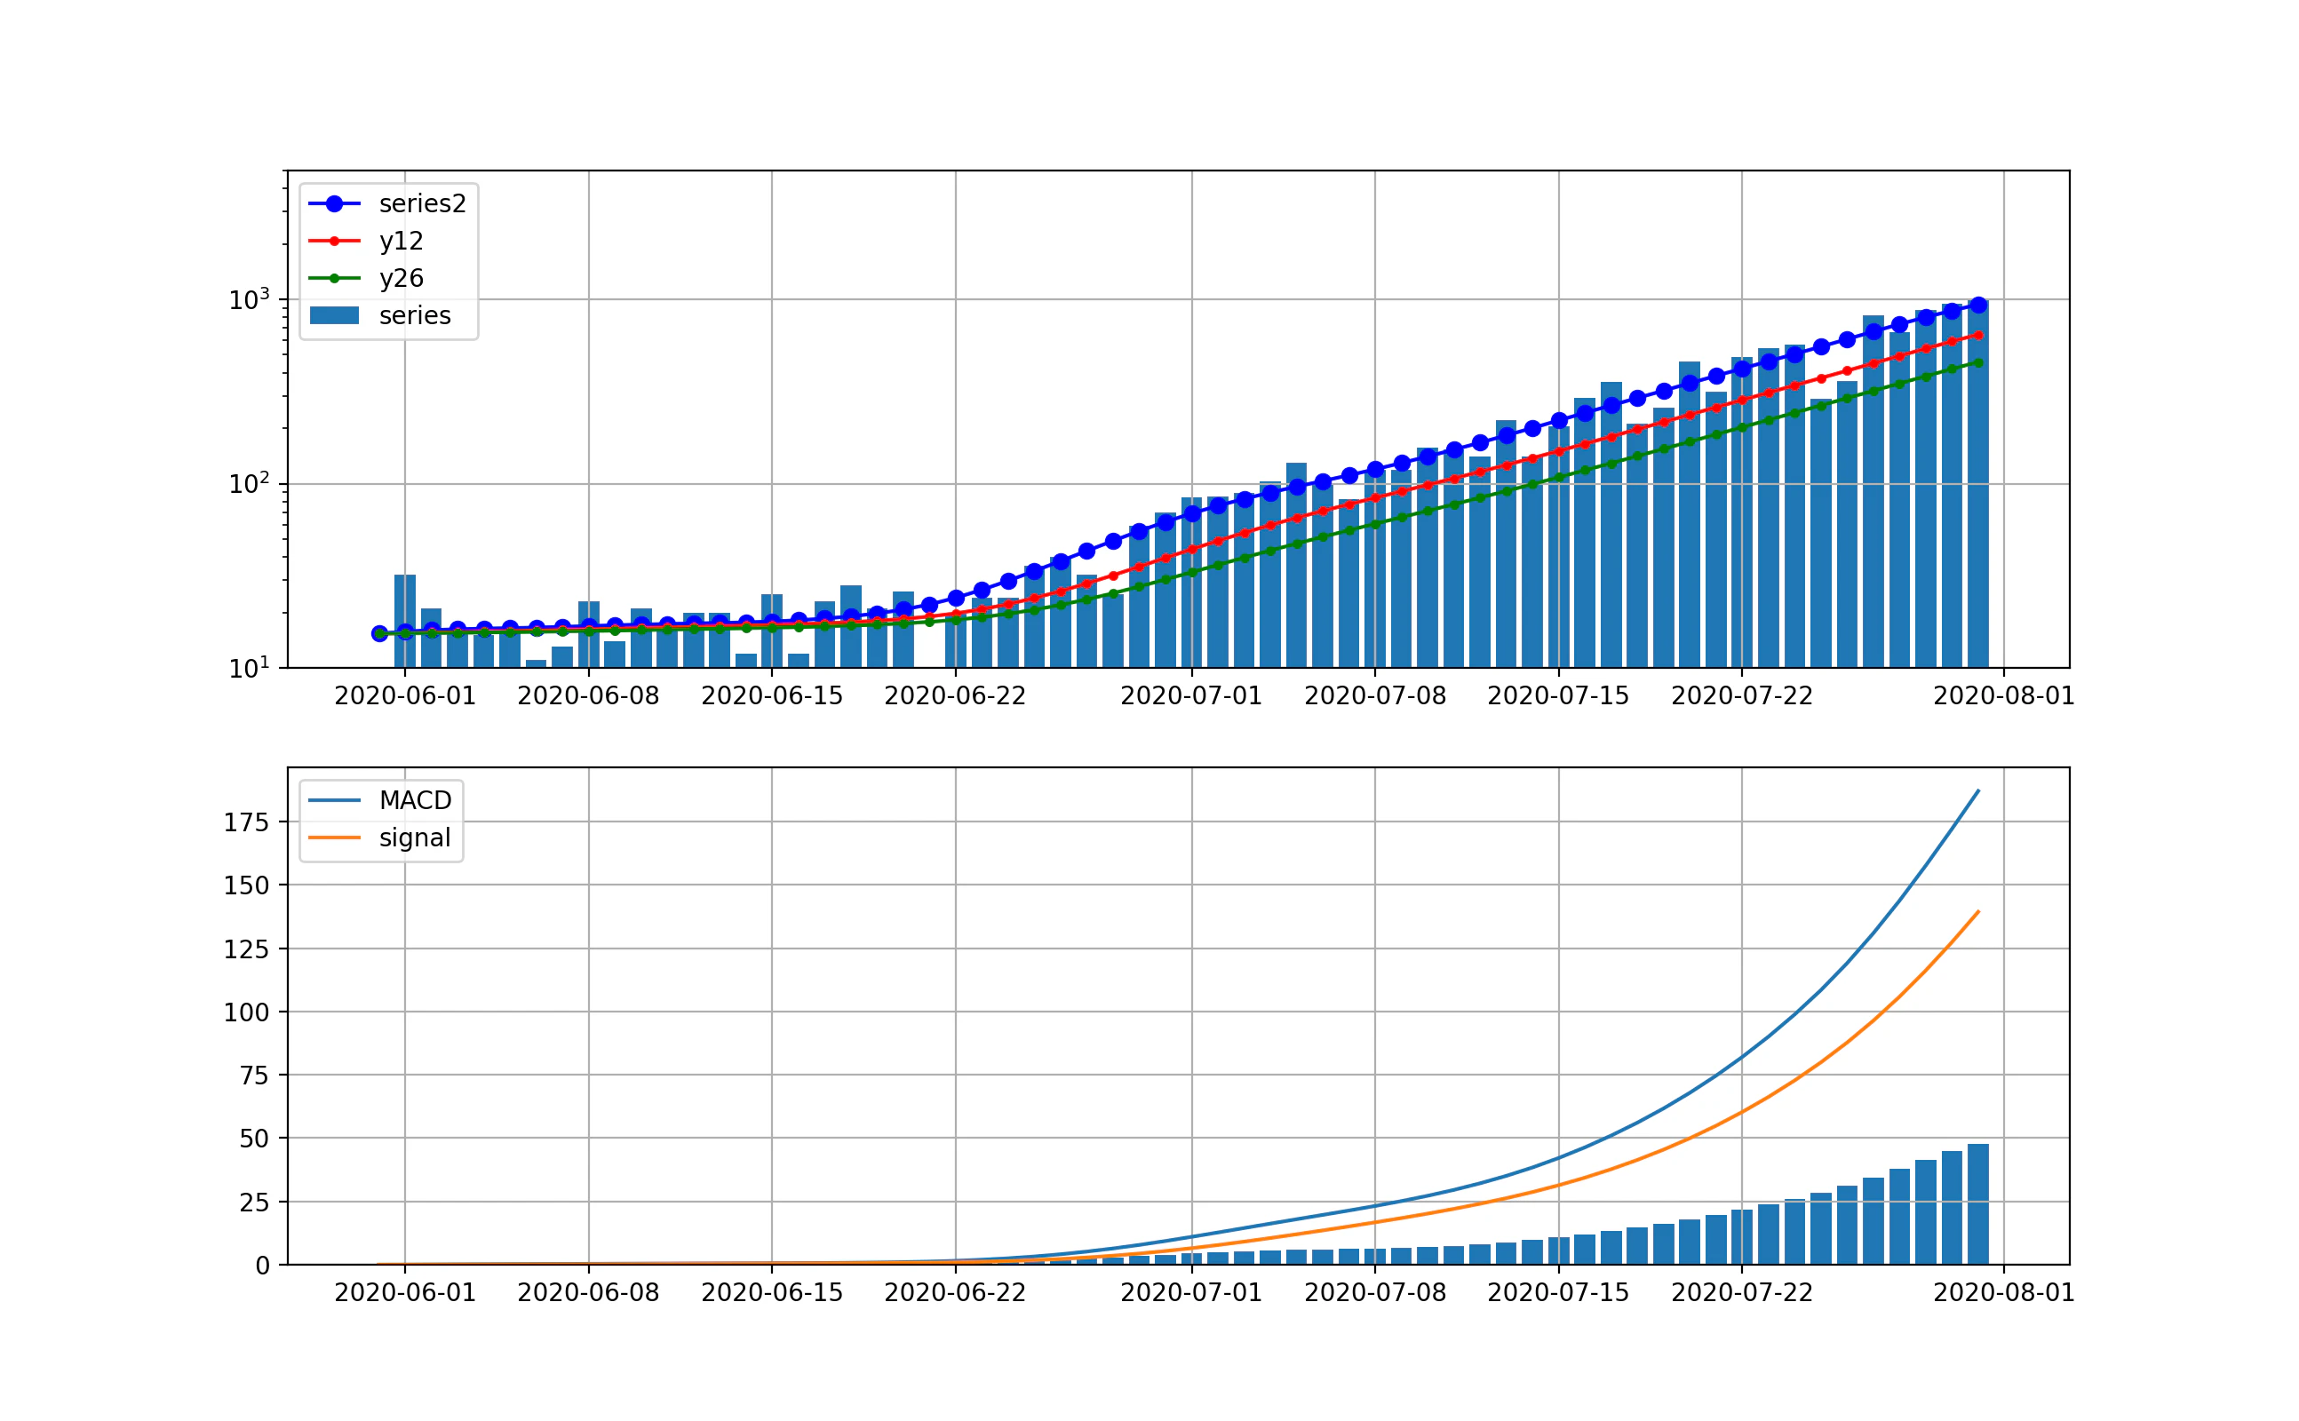Click bottom chart x-axis label 2020-07-01
Screen dimensions: 2299x1421
click(1191, 1293)
